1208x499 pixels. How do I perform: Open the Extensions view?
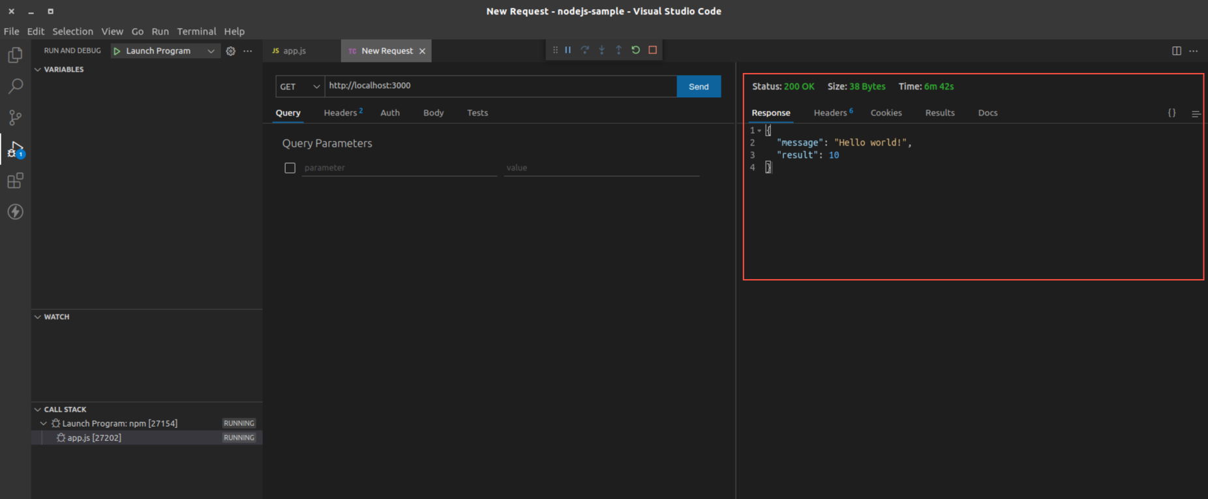[15, 181]
